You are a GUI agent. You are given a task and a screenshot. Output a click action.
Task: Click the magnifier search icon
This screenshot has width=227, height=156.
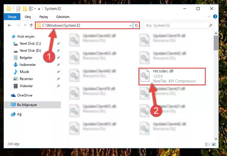[x=211, y=25]
